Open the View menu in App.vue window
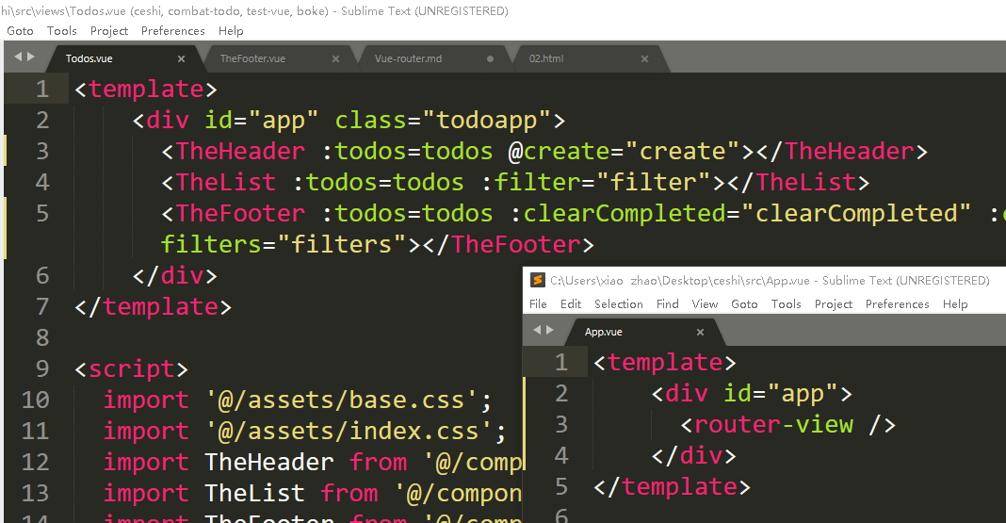This screenshot has height=523, width=1006. 705,304
